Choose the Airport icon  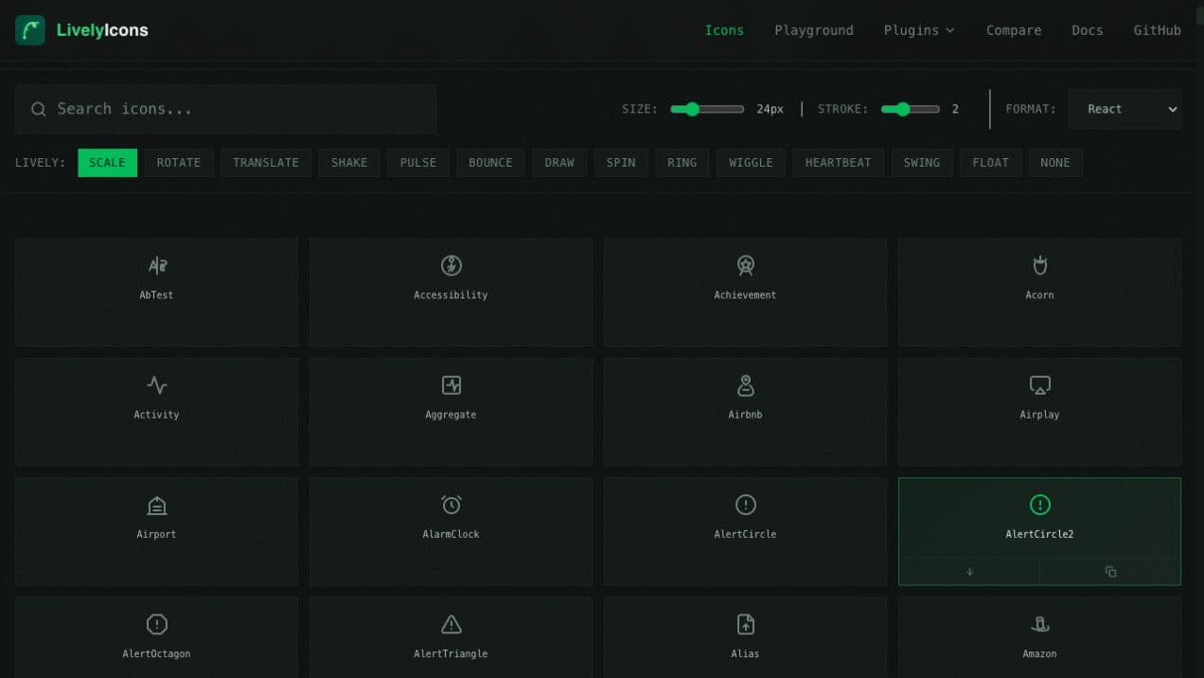tap(156, 531)
